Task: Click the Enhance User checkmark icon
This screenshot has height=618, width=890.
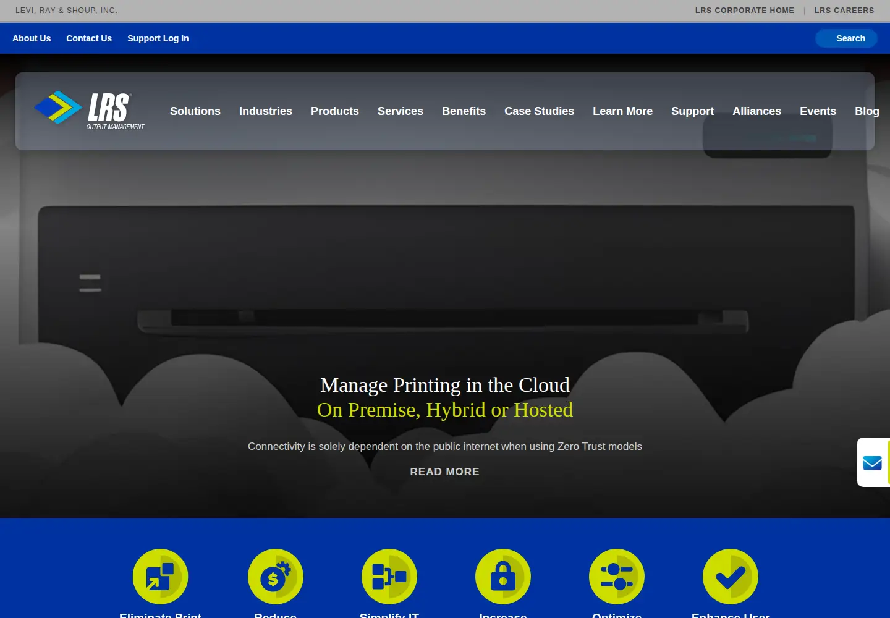Action: coord(731,577)
